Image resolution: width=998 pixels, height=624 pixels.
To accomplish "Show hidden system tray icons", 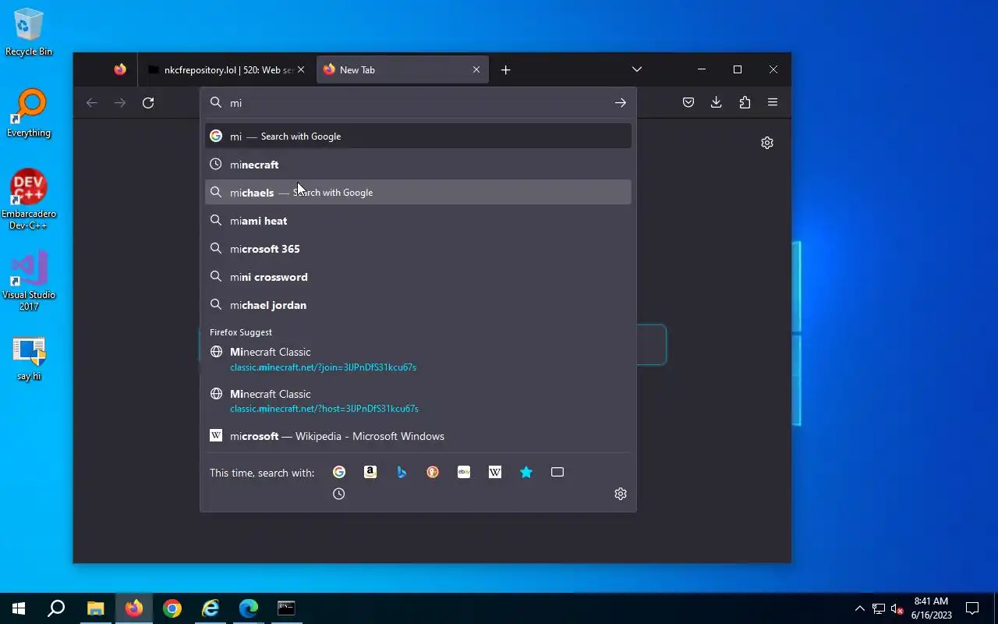I will click(860, 608).
